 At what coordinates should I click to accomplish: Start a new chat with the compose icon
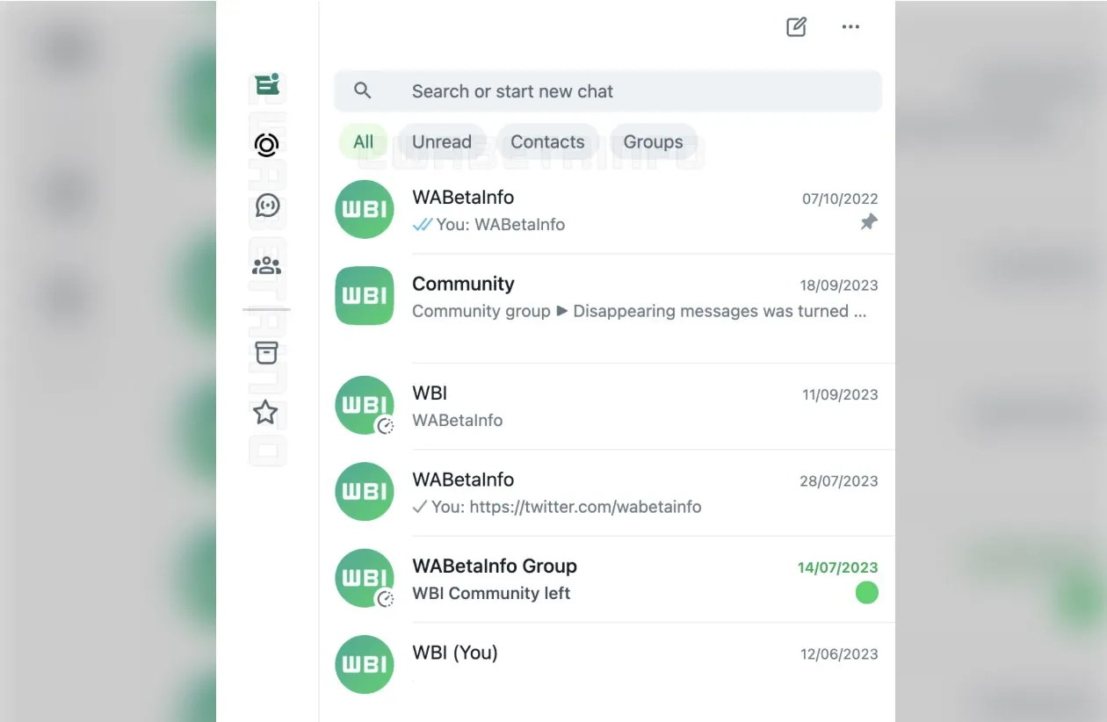(795, 26)
